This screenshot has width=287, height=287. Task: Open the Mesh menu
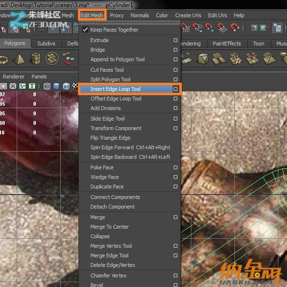coord(68,15)
